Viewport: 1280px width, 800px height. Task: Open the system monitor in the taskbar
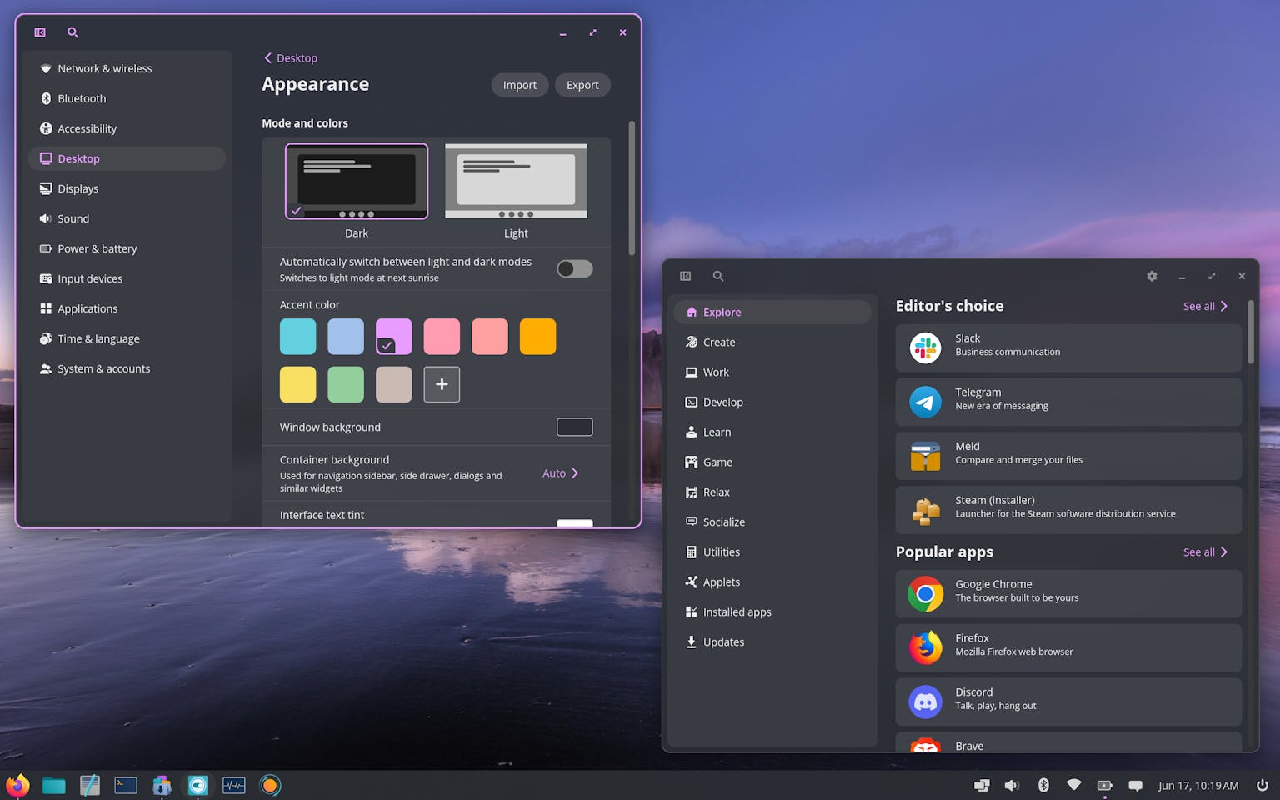tap(234, 785)
